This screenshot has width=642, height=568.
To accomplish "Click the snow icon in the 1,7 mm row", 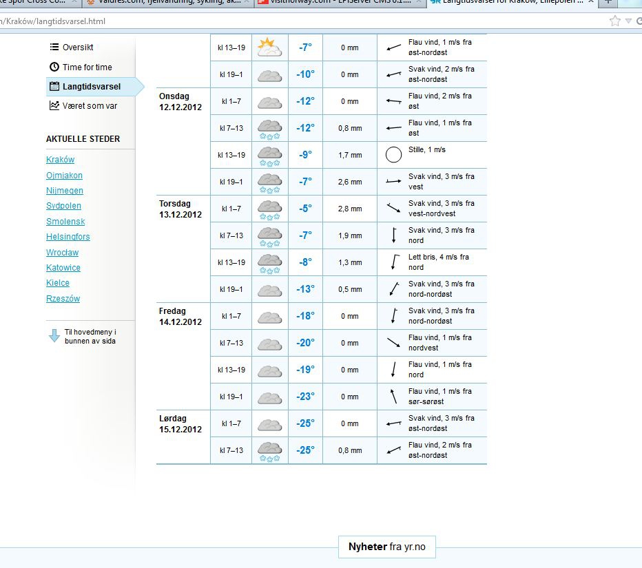I will 269,156.
